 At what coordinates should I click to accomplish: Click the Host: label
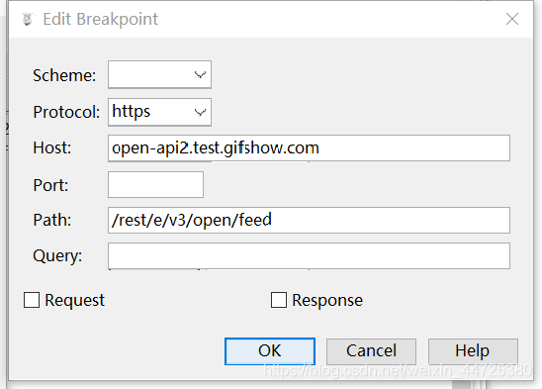51,148
